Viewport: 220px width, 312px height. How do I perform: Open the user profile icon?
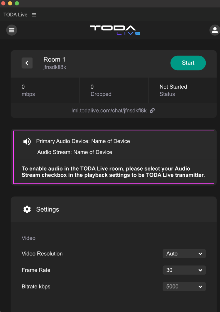point(215,30)
